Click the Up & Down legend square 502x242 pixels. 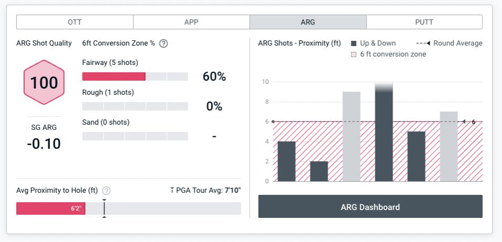(x=354, y=43)
